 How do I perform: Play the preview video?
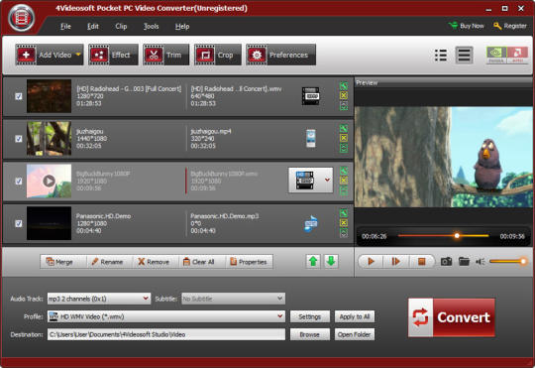[371, 262]
